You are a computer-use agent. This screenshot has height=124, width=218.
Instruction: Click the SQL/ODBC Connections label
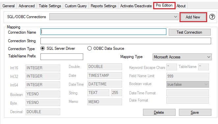coord(27,17)
